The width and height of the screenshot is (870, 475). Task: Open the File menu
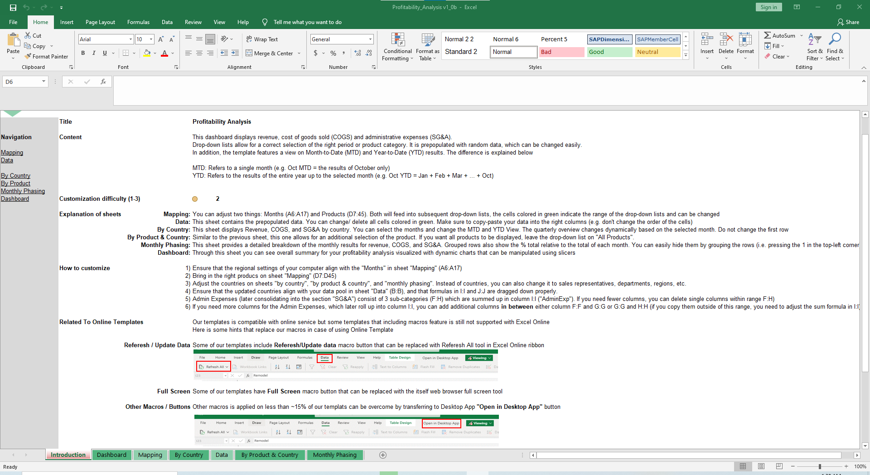(13, 22)
